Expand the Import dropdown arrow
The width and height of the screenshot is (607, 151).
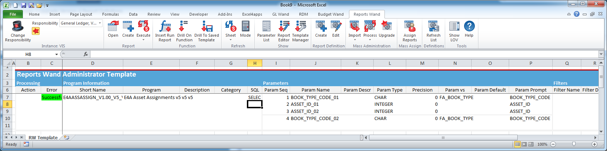[x=354, y=40]
